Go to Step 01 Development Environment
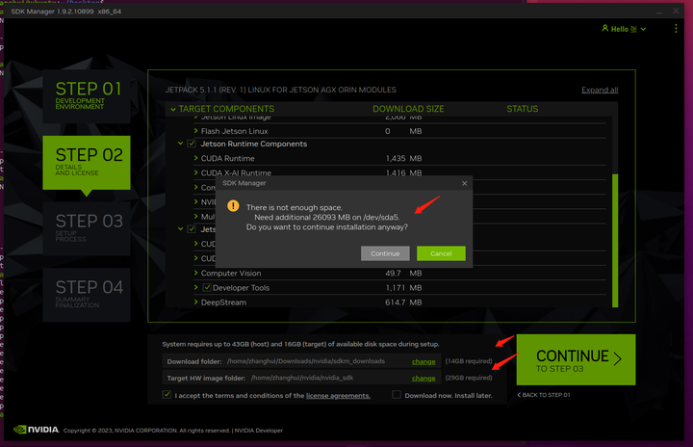This screenshot has height=447, width=693. [87, 96]
